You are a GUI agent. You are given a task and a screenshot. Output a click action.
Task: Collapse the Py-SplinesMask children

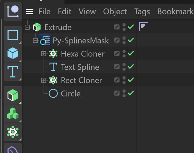tap(35, 40)
